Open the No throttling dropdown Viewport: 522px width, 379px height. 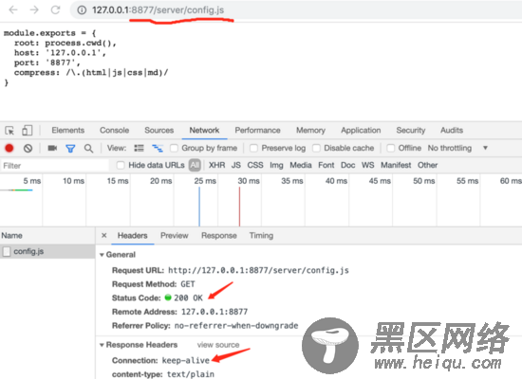point(457,148)
